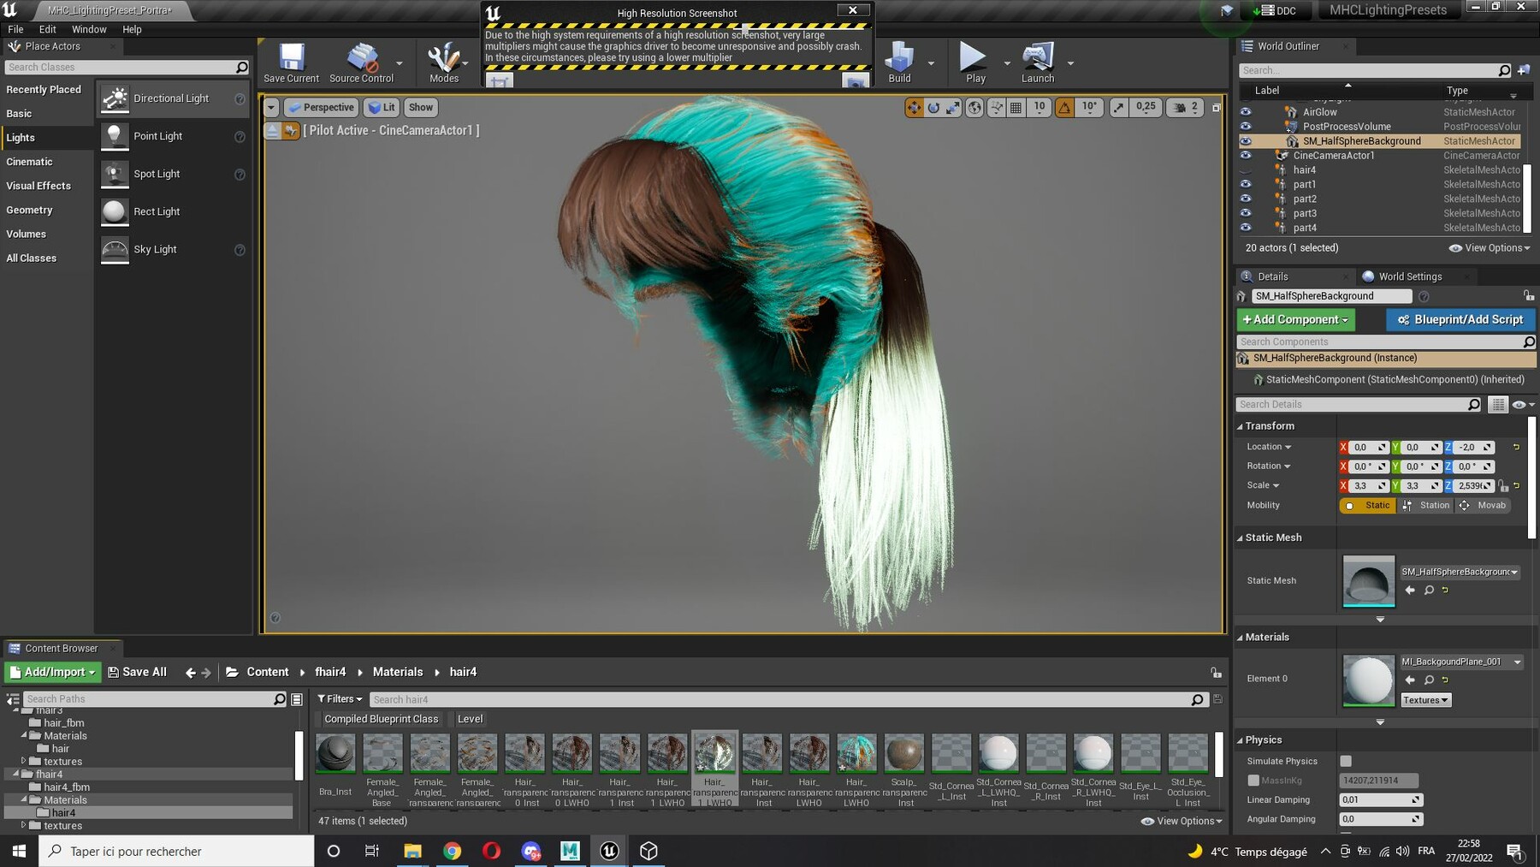
Task: Open Textures dropdown under Element 0
Action: [x=1425, y=700]
